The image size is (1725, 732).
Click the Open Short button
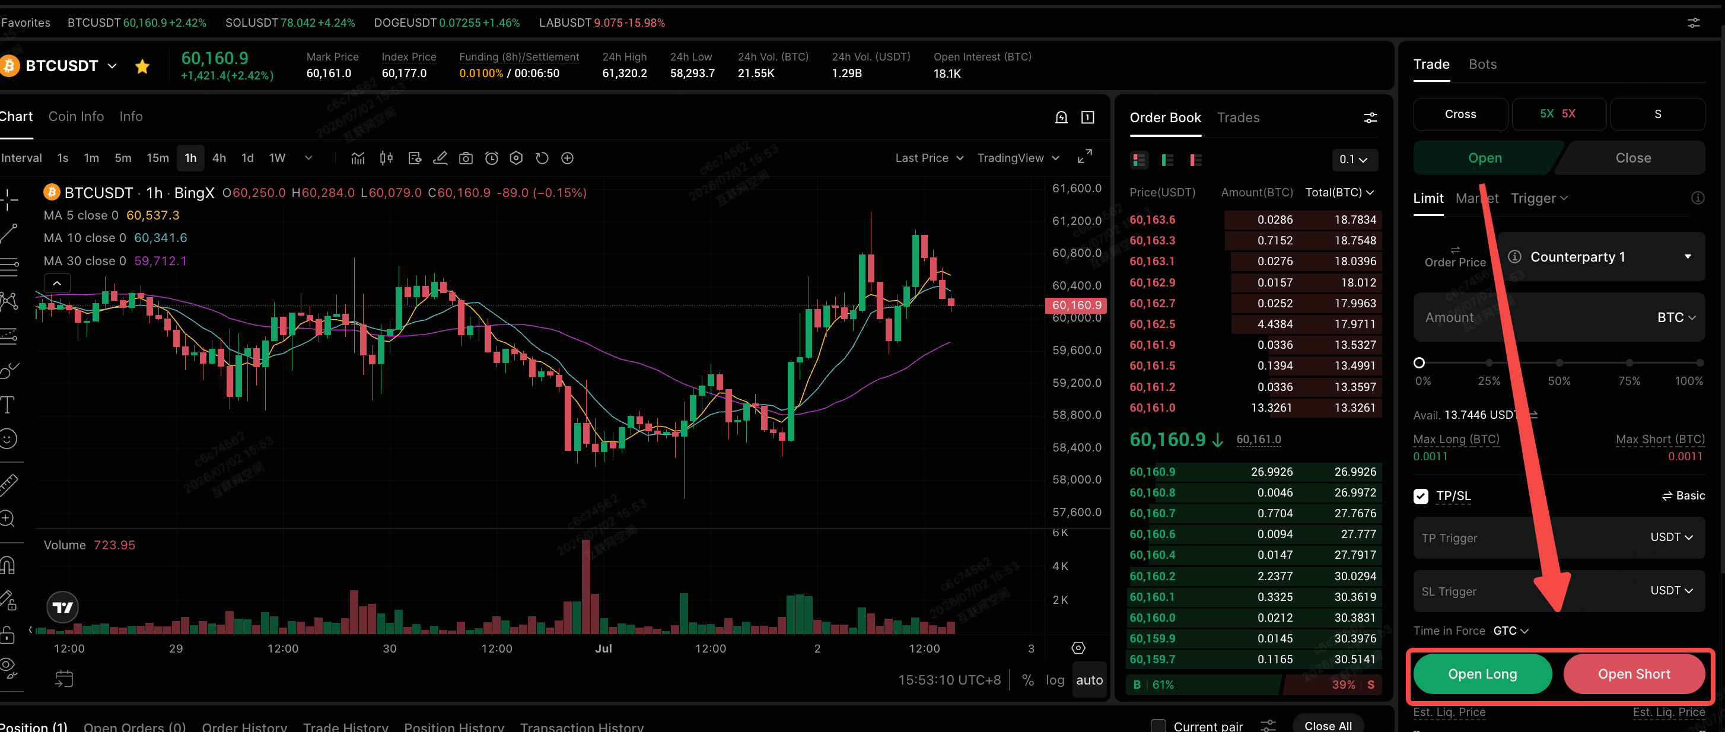1634,674
